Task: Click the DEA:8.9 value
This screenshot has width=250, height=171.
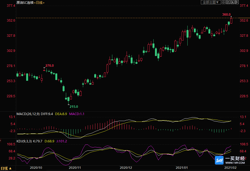Action: click(61, 114)
